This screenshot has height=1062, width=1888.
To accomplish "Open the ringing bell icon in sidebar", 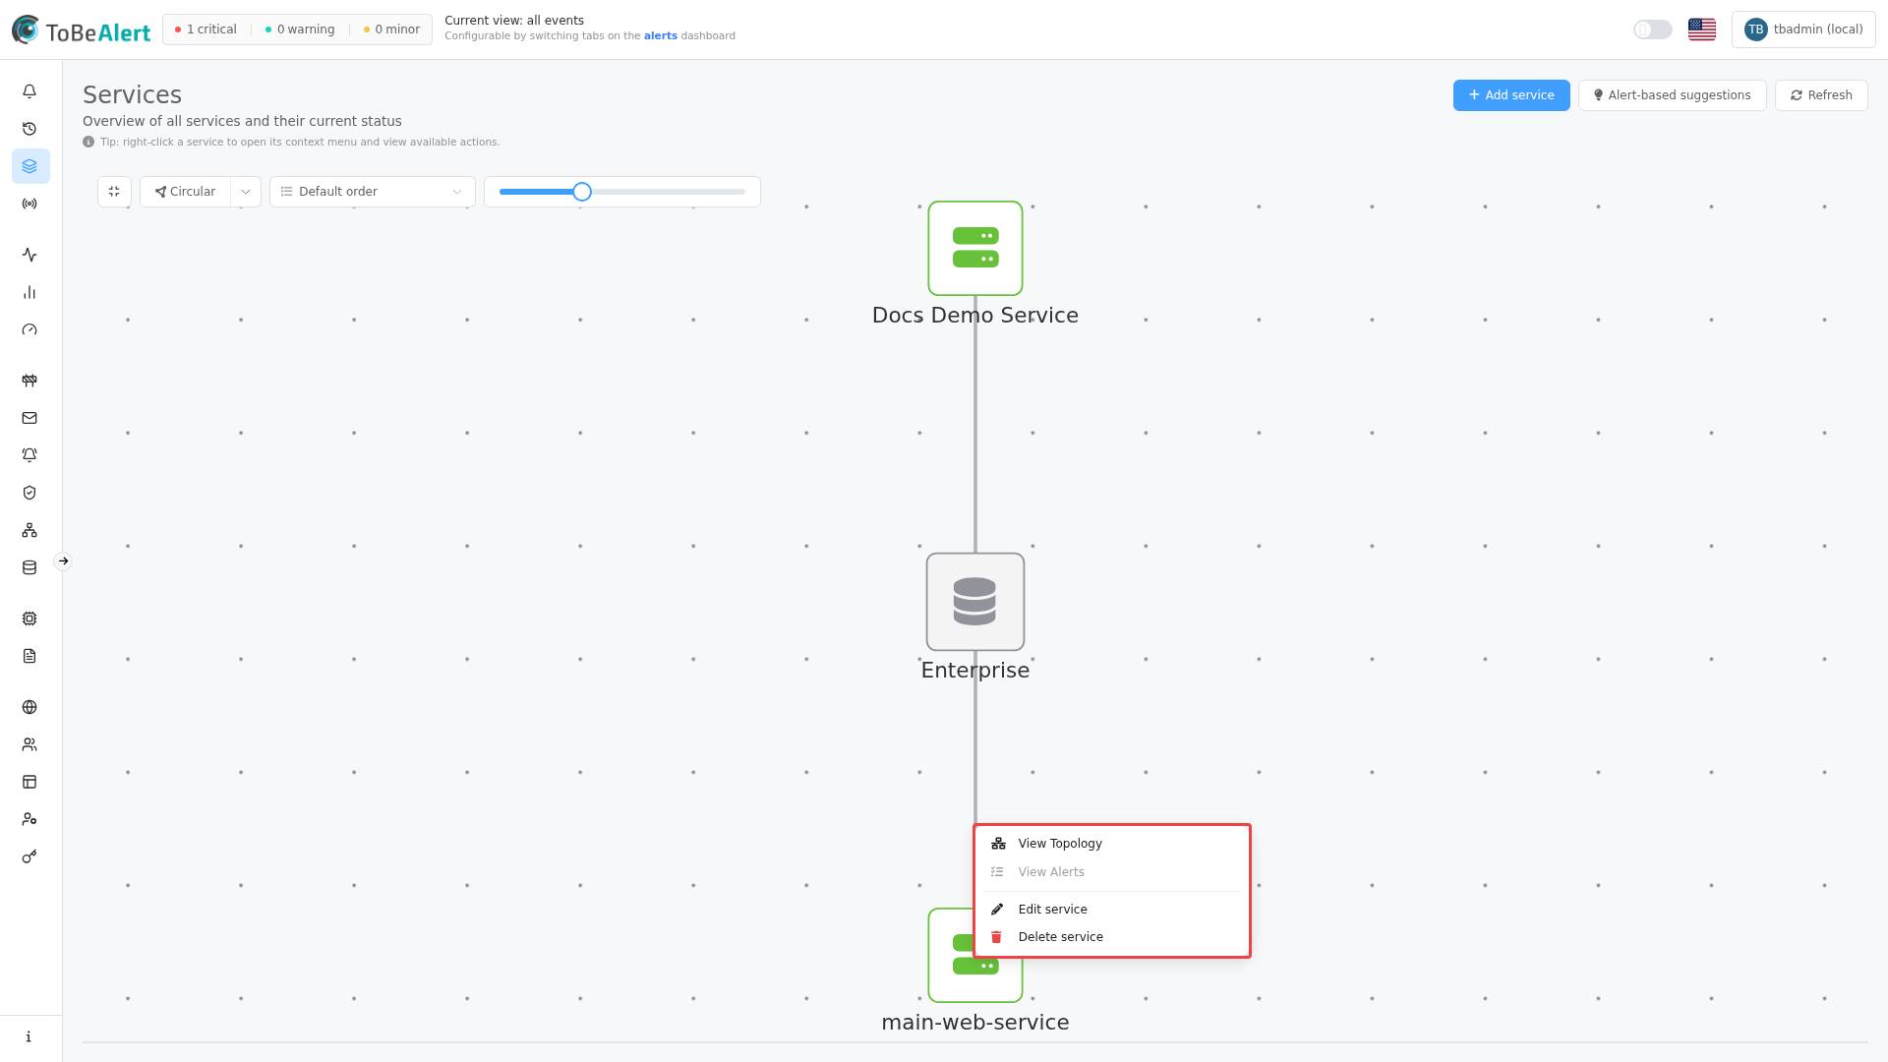I will 29,455.
